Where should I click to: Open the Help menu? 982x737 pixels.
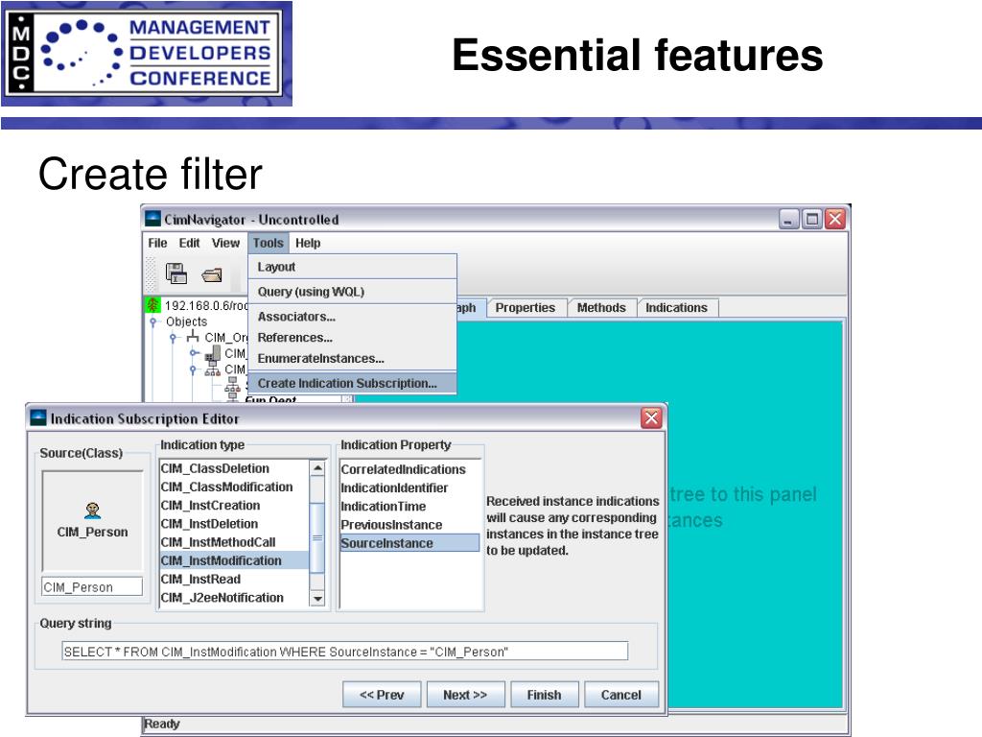tap(308, 243)
